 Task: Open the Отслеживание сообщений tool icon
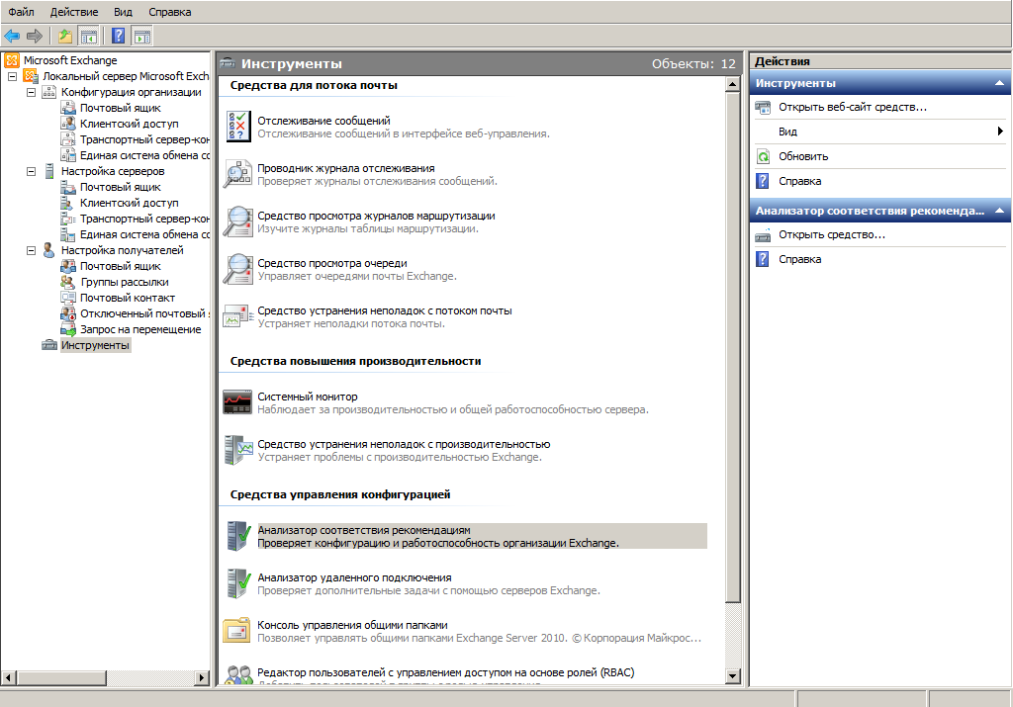(x=237, y=126)
